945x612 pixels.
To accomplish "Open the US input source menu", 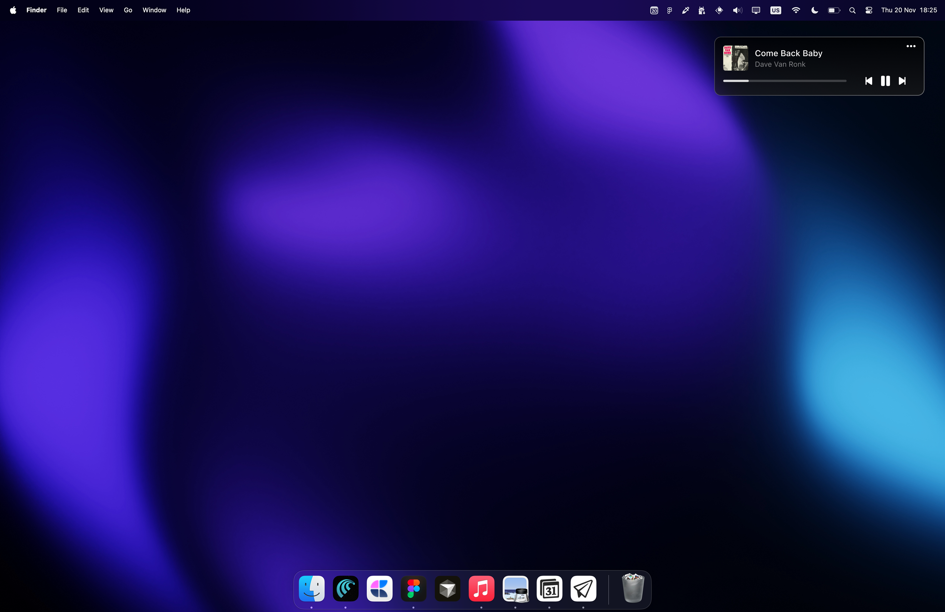I will coord(775,10).
